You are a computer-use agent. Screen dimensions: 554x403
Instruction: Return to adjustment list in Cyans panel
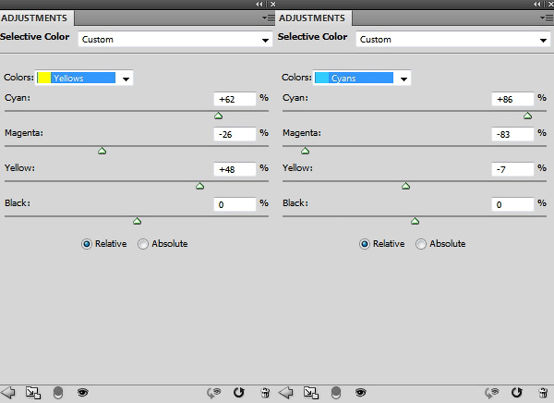[286, 393]
